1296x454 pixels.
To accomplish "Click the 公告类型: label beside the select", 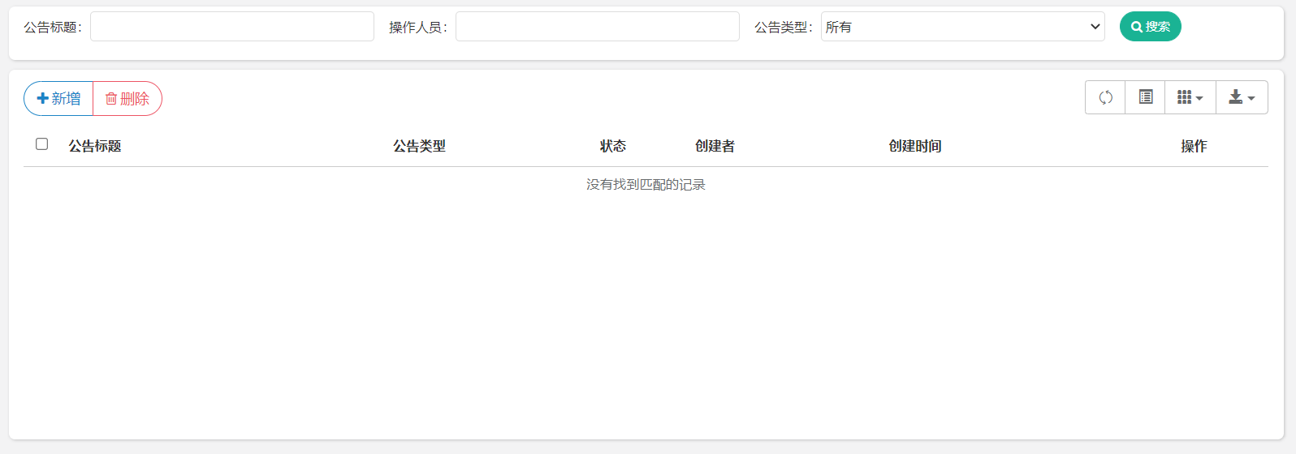I will click(x=784, y=28).
